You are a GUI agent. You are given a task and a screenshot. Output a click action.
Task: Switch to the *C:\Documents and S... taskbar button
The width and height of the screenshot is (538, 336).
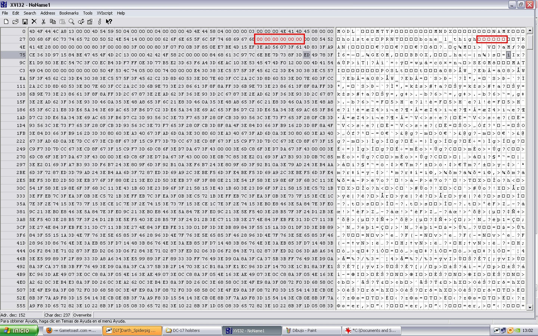point(372,330)
